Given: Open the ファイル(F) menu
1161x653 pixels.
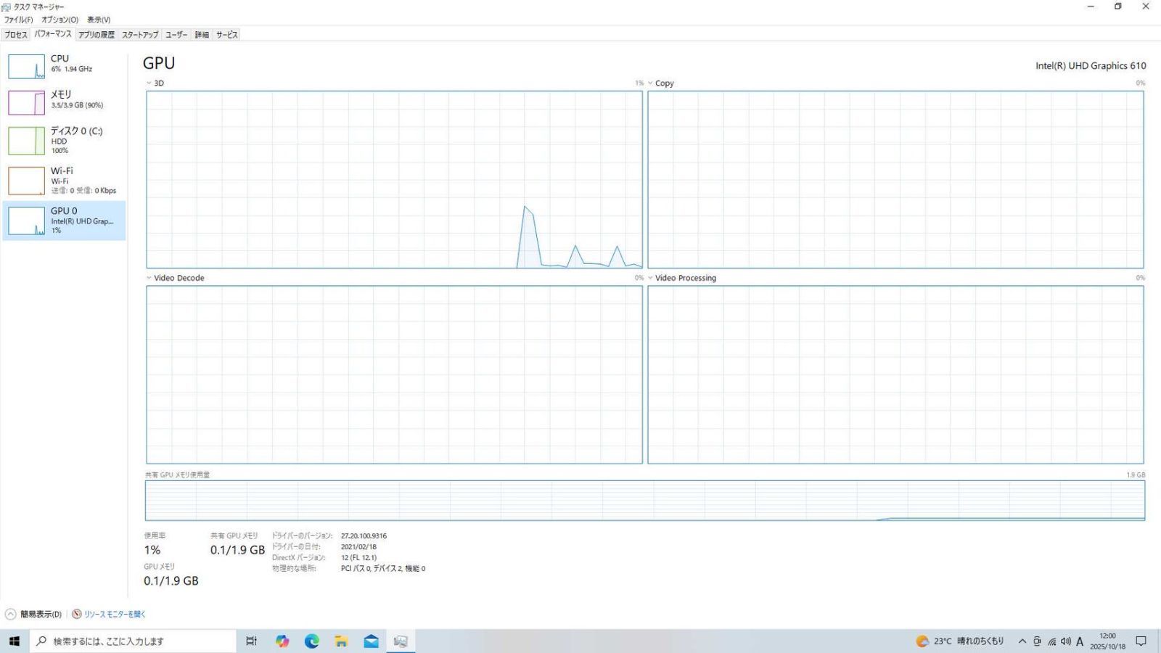Looking at the screenshot, I should coord(18,20).
